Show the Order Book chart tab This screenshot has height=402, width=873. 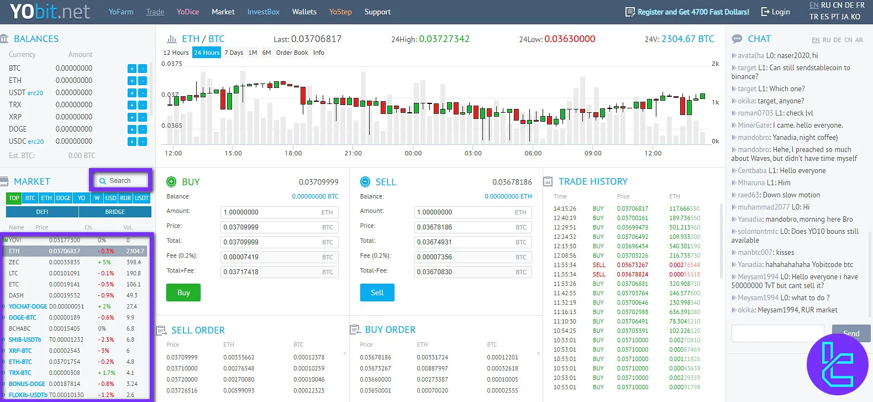pyautogui.click(x=292, y=53)
